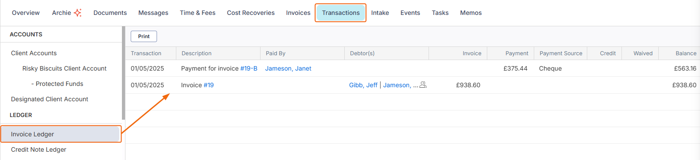Open the Invoice #19 link
The width and height of the screenshot is (700, 160).
(208, 85)
